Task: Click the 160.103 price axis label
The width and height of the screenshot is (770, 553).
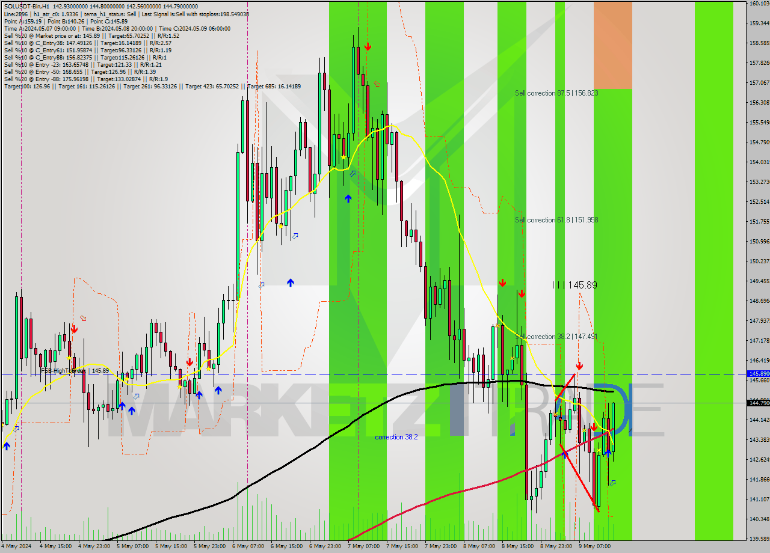Action: pyautogui.click(x=759, y=4)
